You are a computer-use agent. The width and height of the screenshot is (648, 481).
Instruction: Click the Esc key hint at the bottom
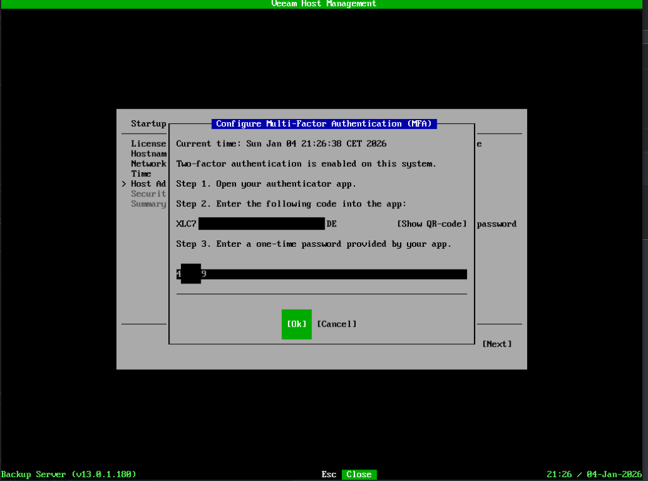(x=328, y=475)
